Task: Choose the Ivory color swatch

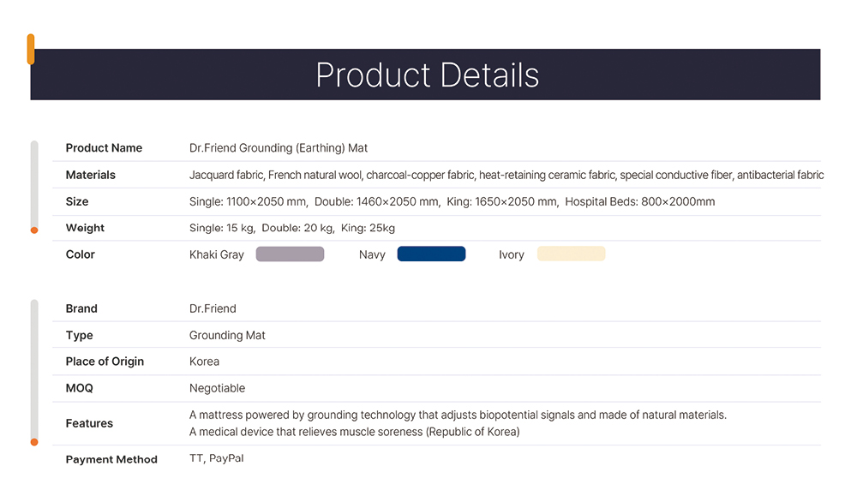Action: click(x=571, y=254)
